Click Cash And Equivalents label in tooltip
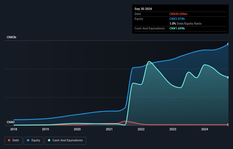The width and height of the screenshot is (233, 149). pos(150,28)
